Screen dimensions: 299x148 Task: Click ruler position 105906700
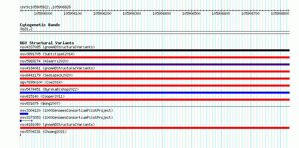pyautogui.click(x=251, y=13)
